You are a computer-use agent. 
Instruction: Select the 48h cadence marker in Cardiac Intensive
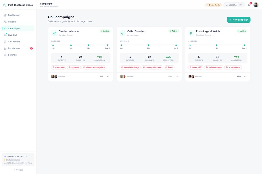coord(71,45)
